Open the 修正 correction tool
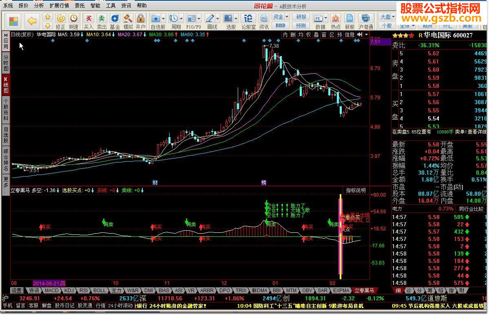 [x=60, y=21]
